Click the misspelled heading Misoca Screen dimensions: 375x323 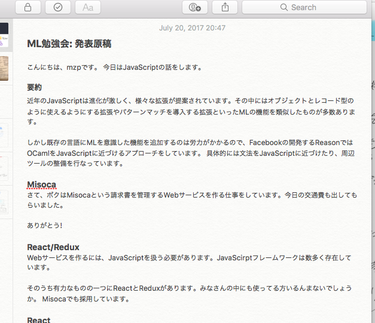coord(42,184)
